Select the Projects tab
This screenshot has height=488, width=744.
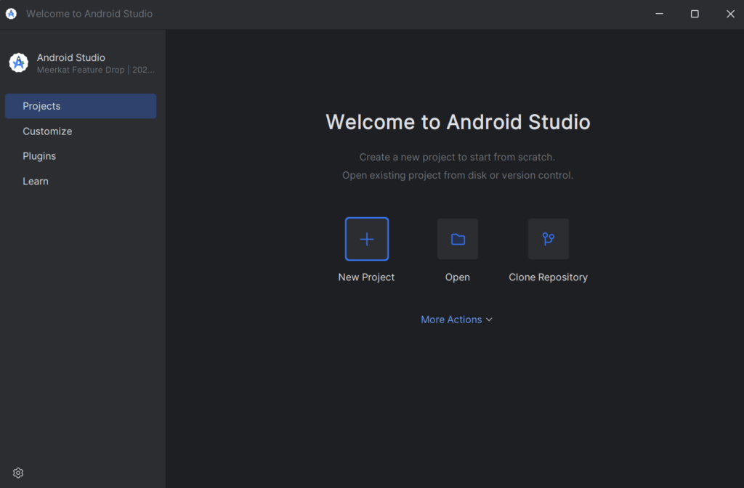(81, 106)
